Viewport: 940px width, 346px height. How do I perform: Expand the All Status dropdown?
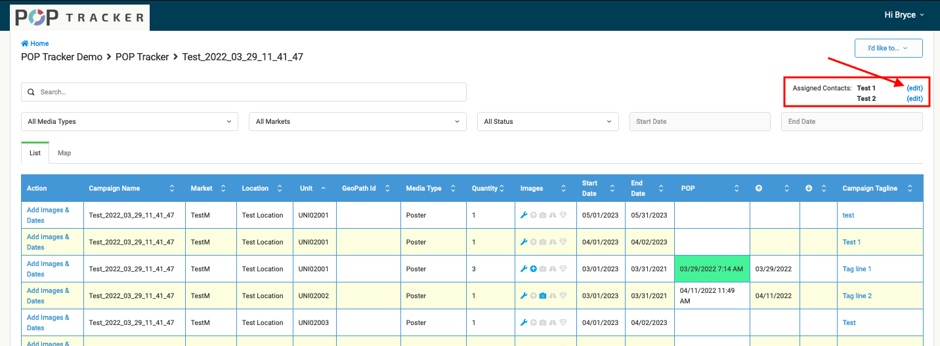click(x=548, y=121)
